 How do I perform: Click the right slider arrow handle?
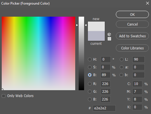[86, 25]
